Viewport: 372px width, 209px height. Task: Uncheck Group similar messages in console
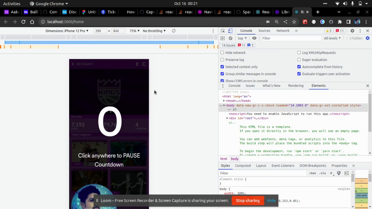[222, 74]
